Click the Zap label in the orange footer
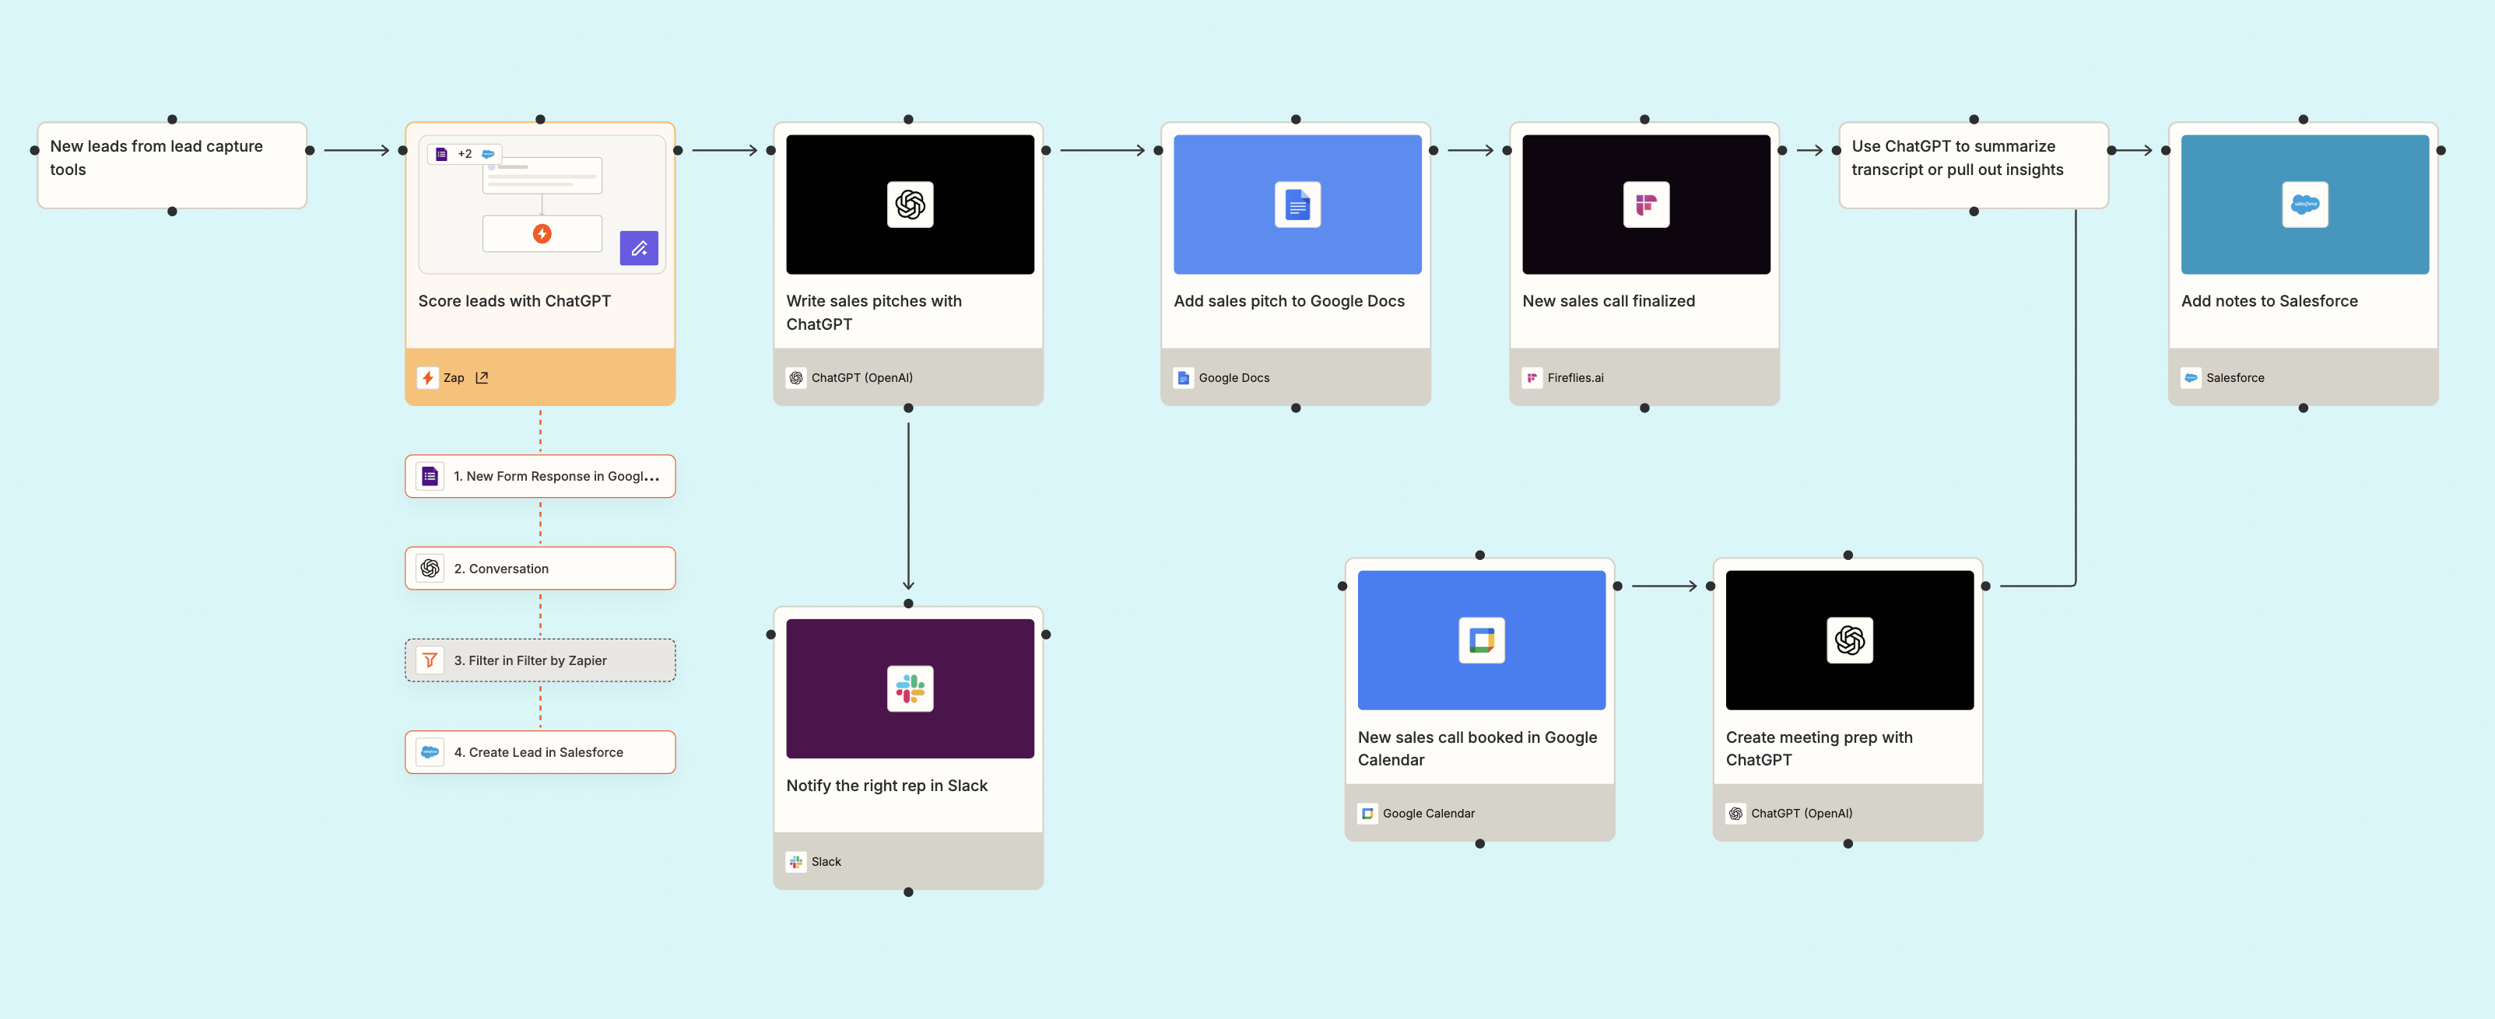Viewport: 2495px width, 1019px height. pos(453,377)
